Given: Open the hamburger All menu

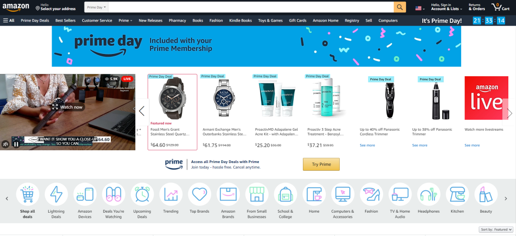Looking at the screenshot, I should [x=9, y=21].
